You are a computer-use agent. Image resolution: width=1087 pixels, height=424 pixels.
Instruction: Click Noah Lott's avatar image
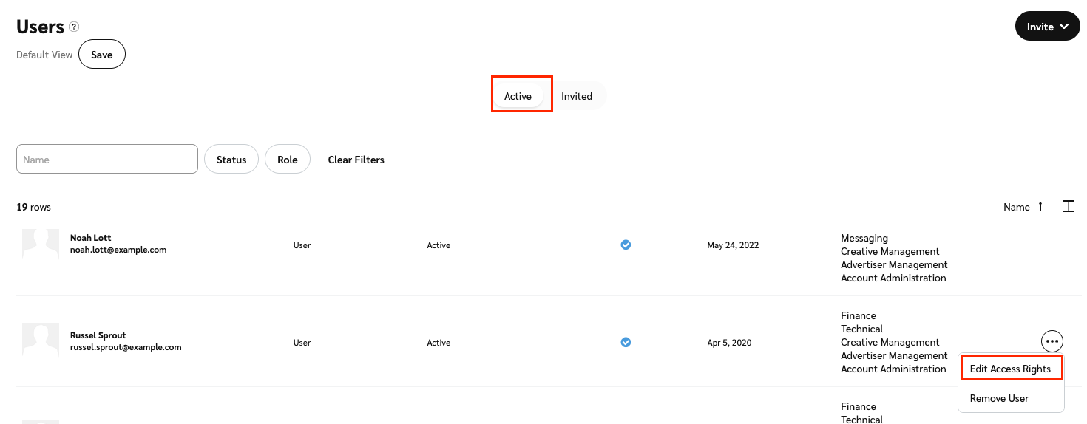coord(41,245)
